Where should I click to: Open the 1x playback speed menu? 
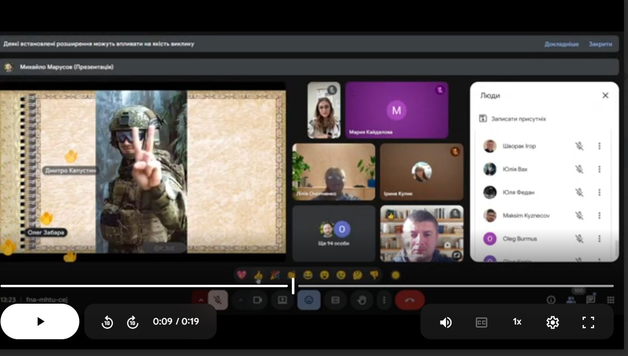(517, 322)
